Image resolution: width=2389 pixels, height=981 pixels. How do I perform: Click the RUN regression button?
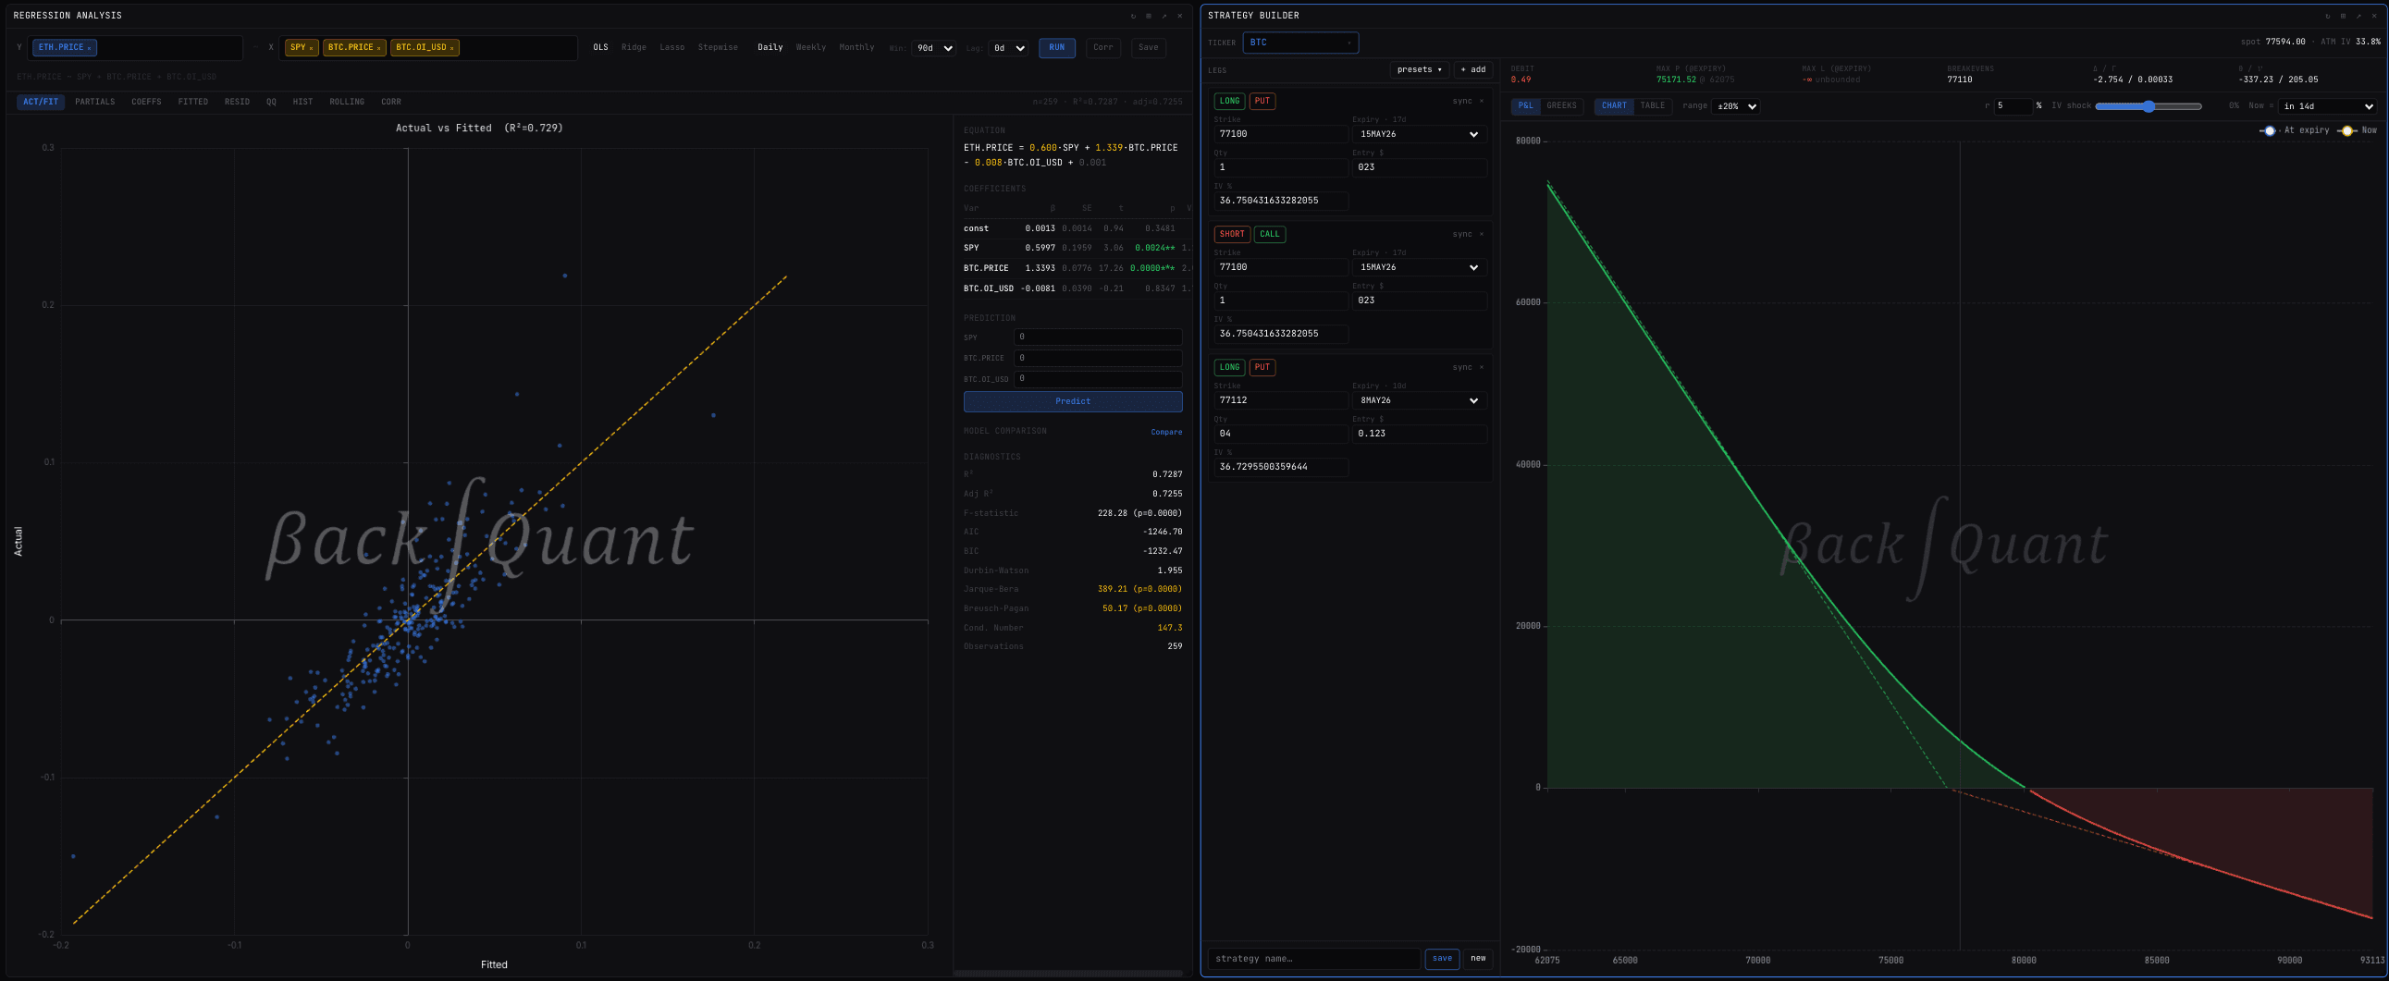[x=1056, y=48]
